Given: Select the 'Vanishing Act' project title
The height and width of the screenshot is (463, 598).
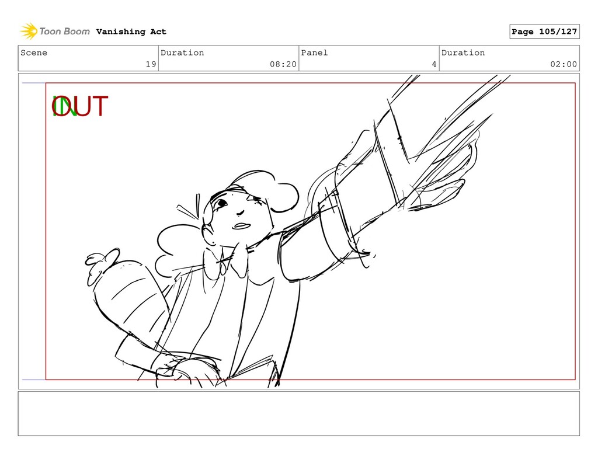Looking at the screenshot, I should pos(131,32).
